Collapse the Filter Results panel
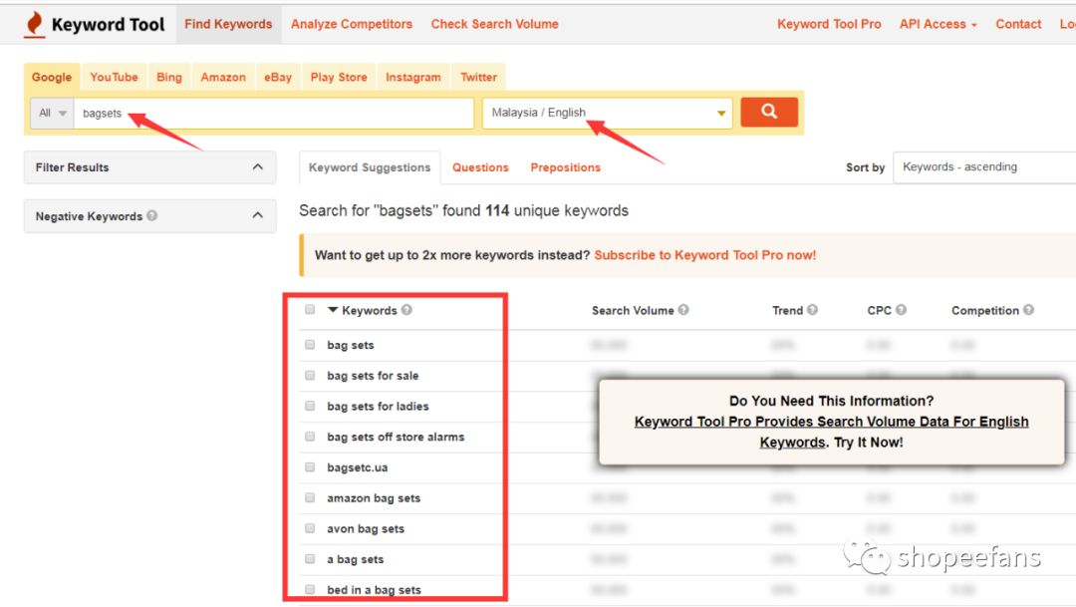The width and height of the screenshot is (1076, 607). [257, 166]
